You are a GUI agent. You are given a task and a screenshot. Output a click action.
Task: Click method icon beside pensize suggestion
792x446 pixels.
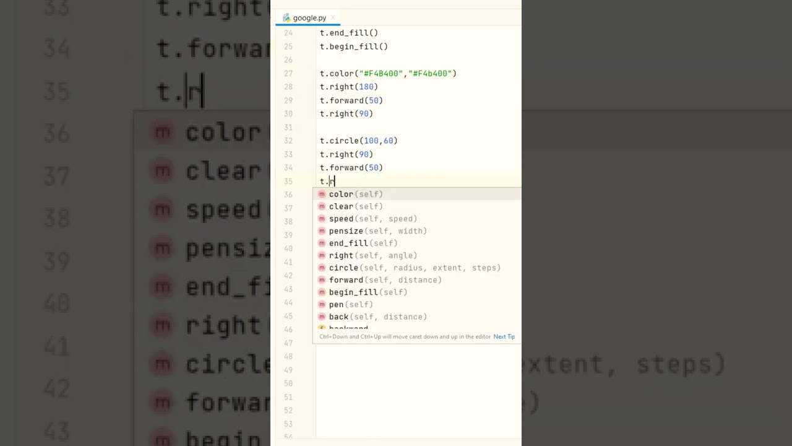pyautogui.click(x=322, y=231)
